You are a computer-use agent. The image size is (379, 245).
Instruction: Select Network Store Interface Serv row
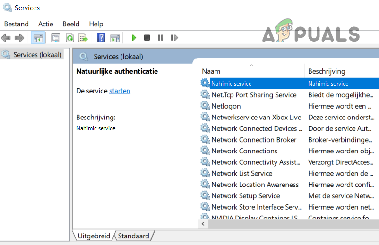[289, 207]
